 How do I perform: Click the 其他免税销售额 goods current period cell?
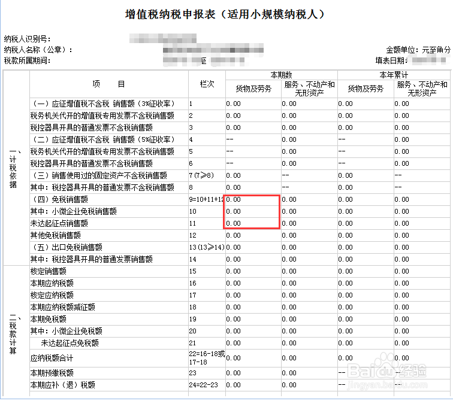point(253,235)
